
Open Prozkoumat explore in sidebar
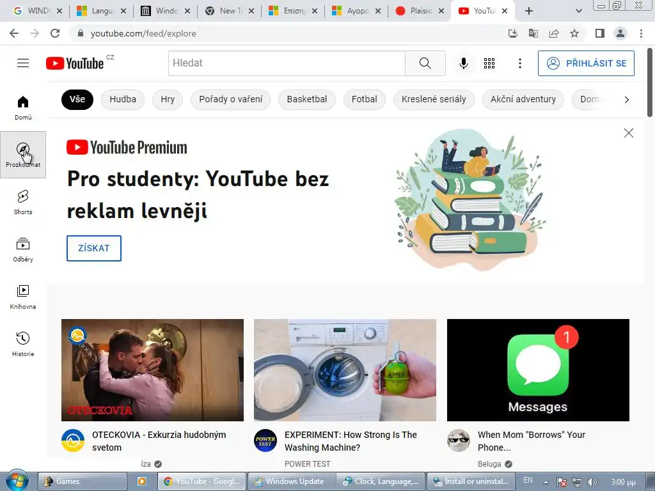(x=23, y=155)
